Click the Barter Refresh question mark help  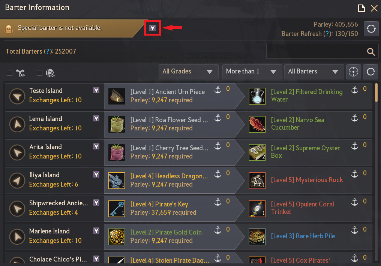pyautogui.click(x=327, y=34)
